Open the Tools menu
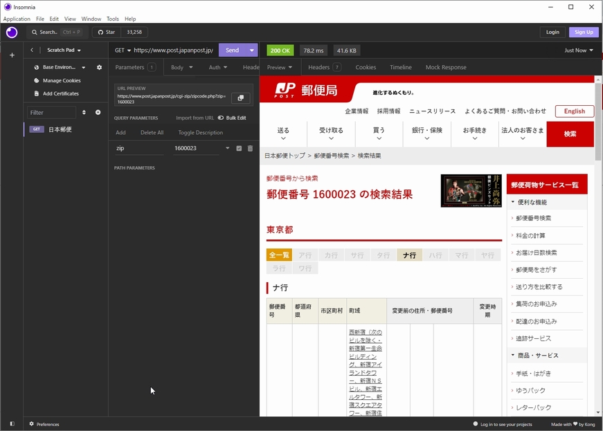This screenshot has height=431, width=603. pos(113,19)
